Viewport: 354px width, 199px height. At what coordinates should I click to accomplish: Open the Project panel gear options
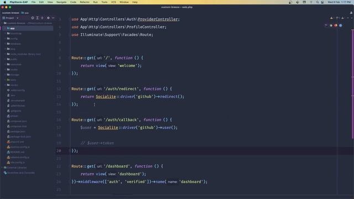tap(48, 18)
